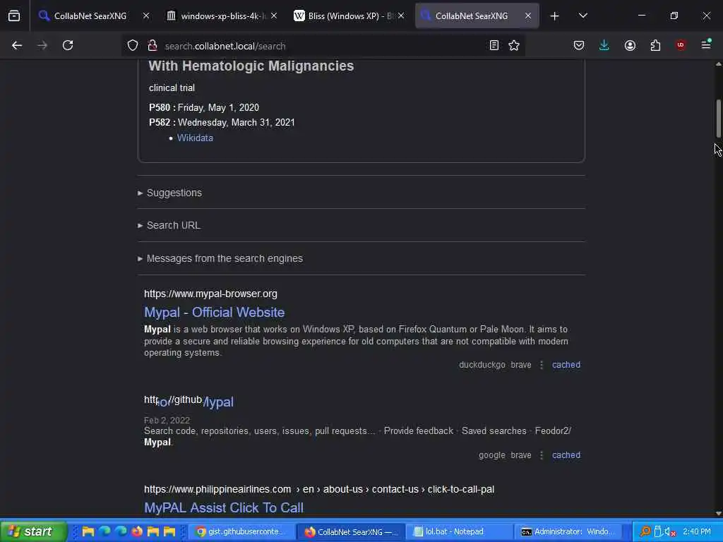Expand the Suggestions section
The width and height of the screenshot is (723, 542).
[x=174, y=193]
